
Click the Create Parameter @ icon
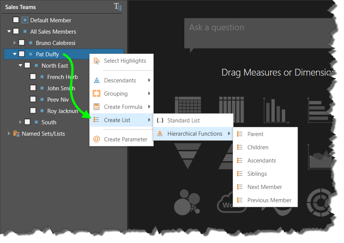(x=97, y=139)
